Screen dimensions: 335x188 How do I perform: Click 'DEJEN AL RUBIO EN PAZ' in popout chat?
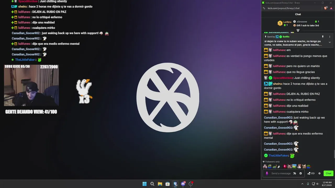[x=303, y=94]
